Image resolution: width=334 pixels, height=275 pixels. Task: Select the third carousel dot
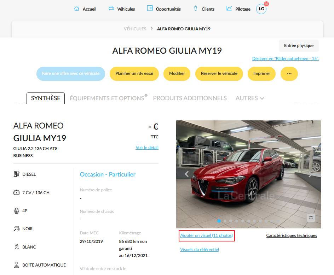coord(231,221)
